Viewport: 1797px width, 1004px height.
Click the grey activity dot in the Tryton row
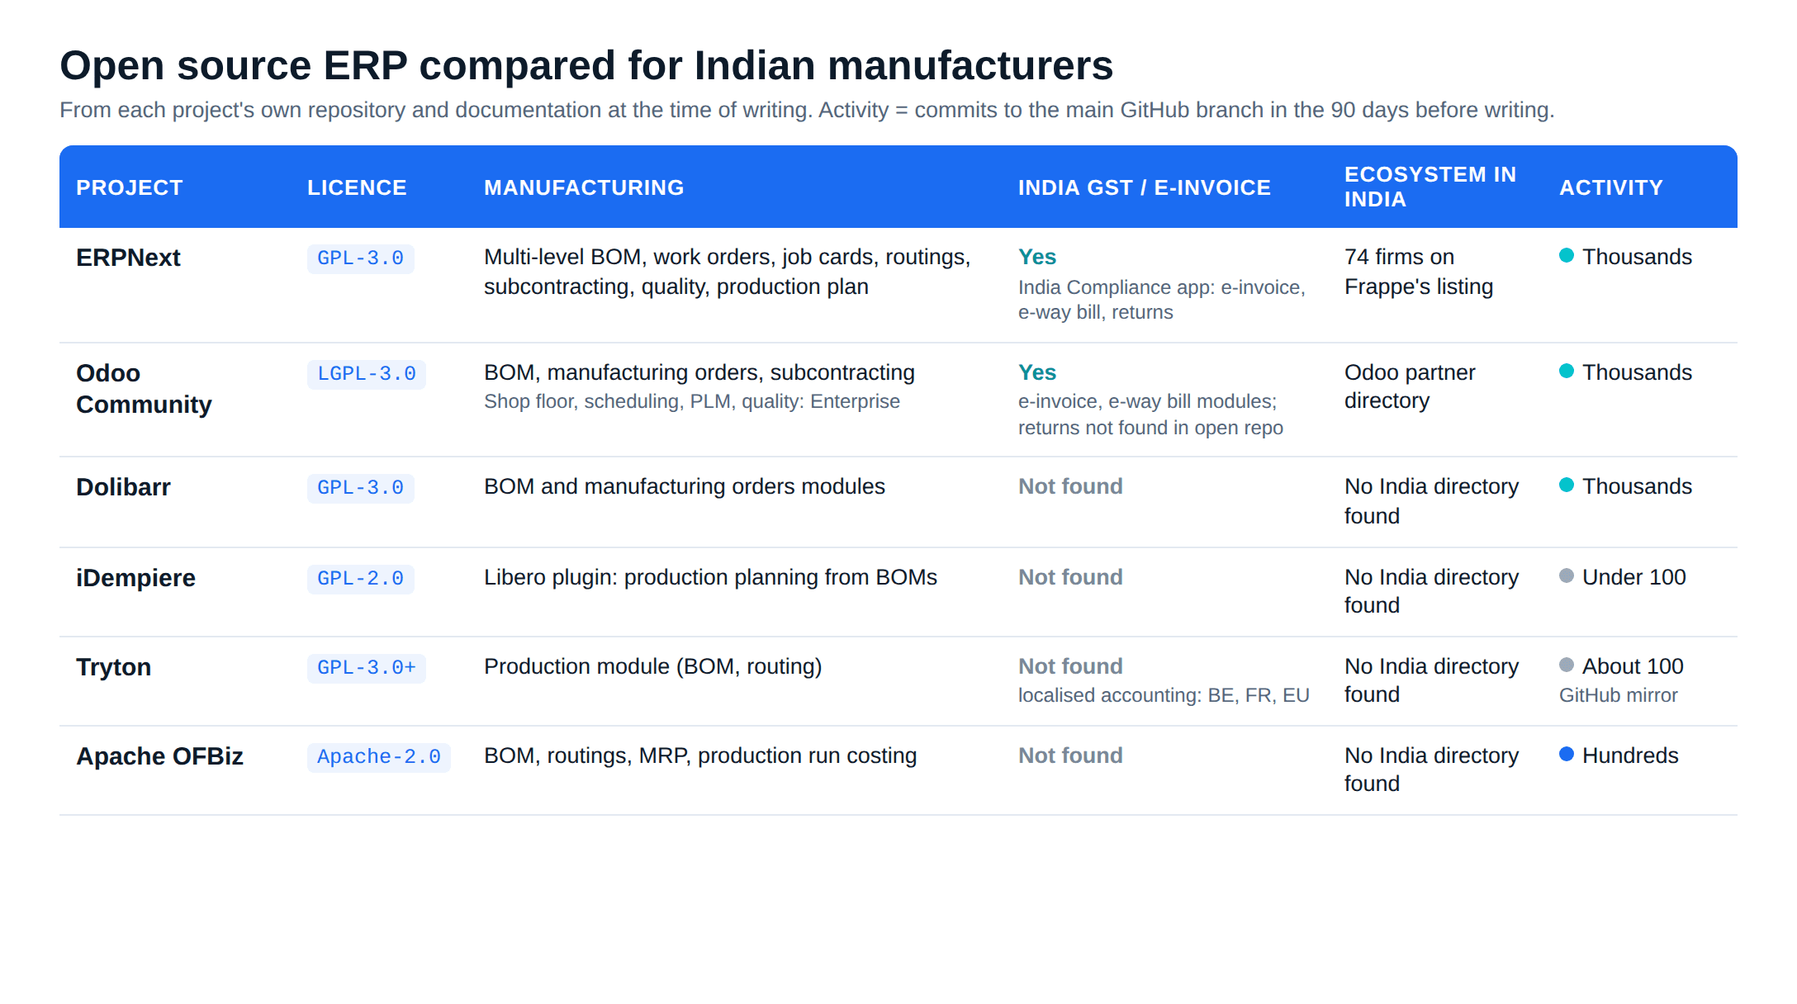1566,665
